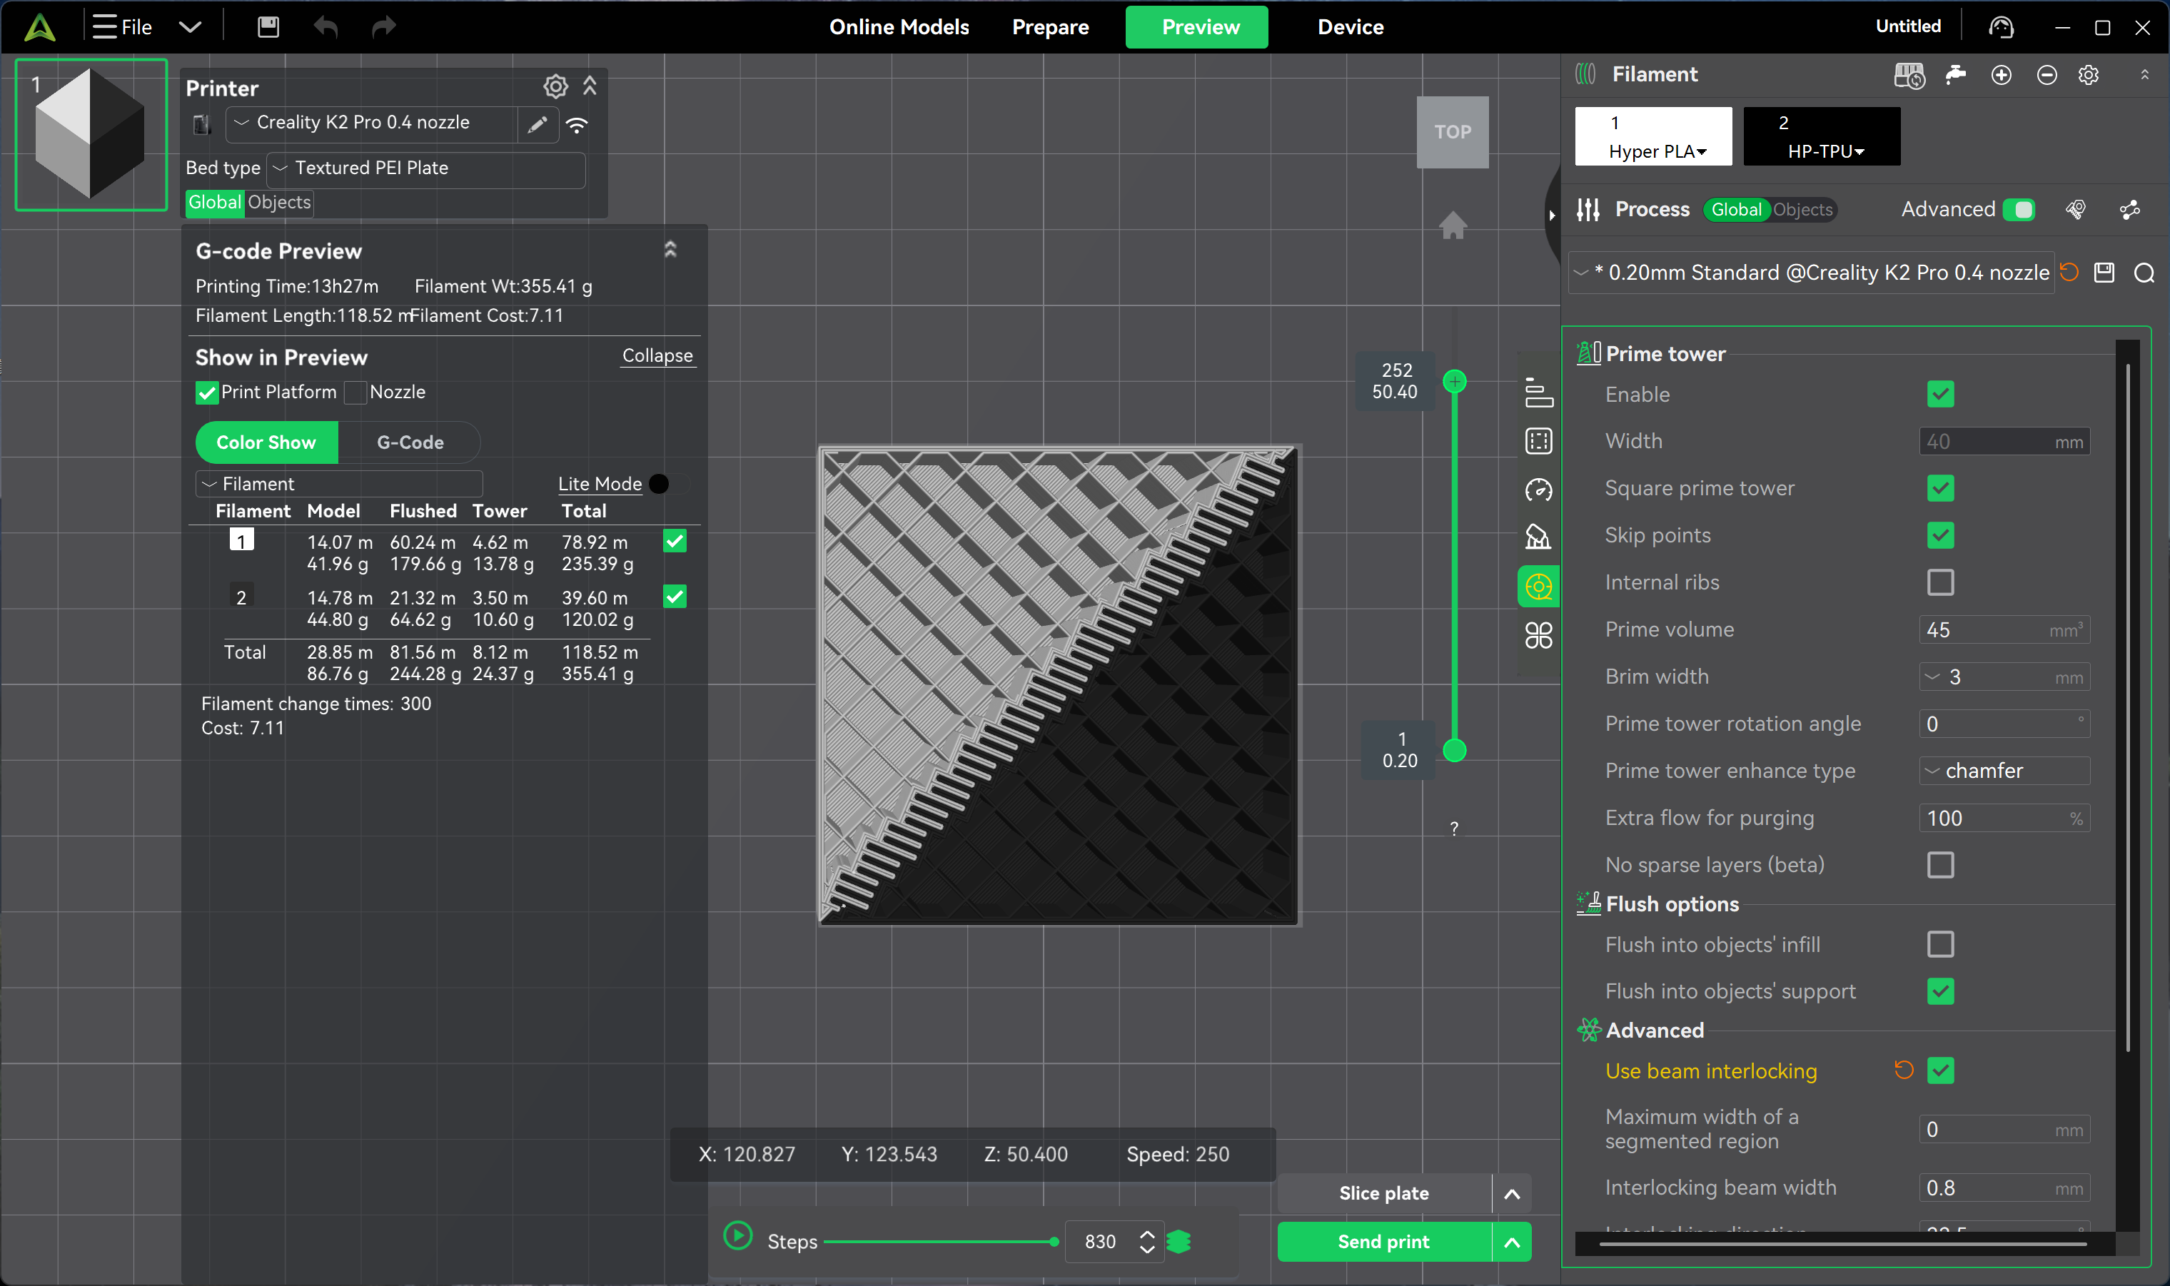Open the printer preset dropdown
The height and width of the screenshot is (1286, 2170).
click(371, 124)
